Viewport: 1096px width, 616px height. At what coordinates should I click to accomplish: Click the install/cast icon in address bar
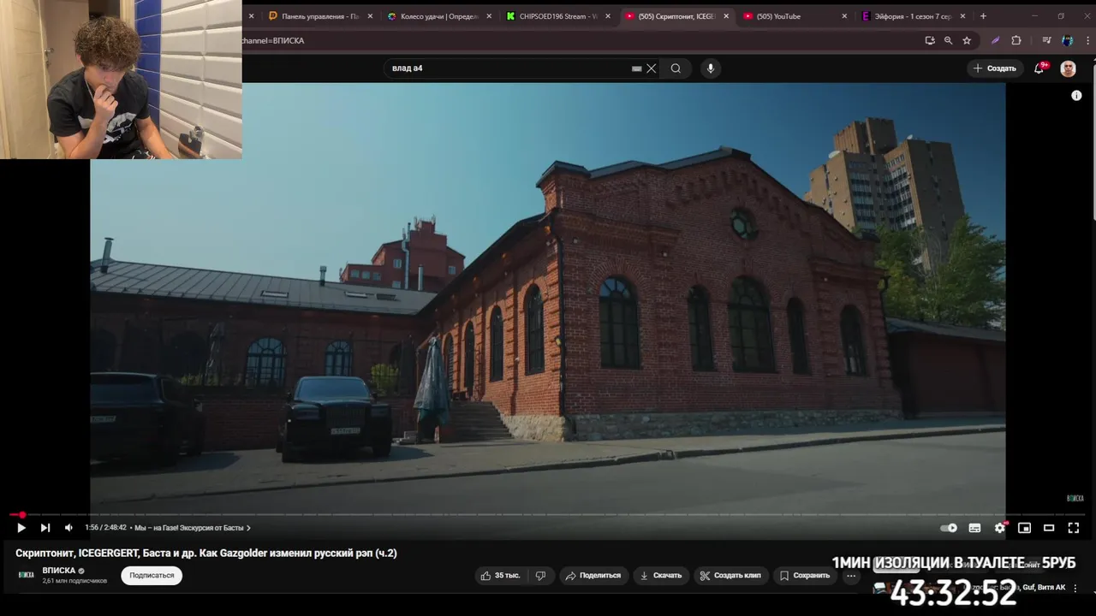[930, 40]
